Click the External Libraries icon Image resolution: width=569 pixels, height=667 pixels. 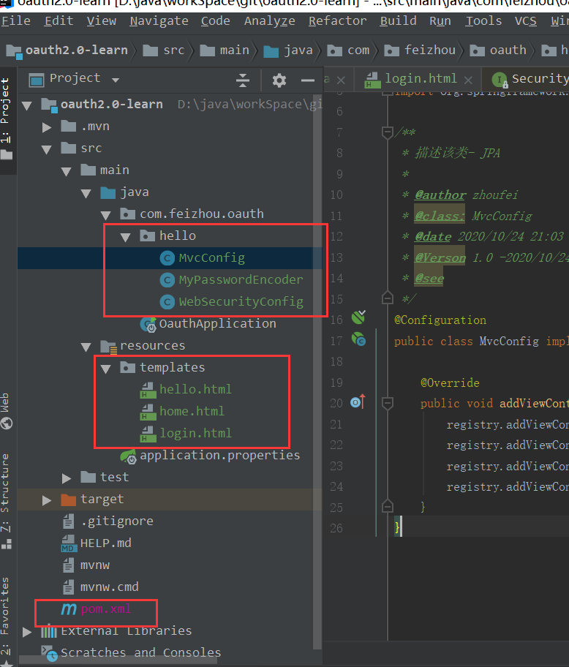tap(49, 631)
